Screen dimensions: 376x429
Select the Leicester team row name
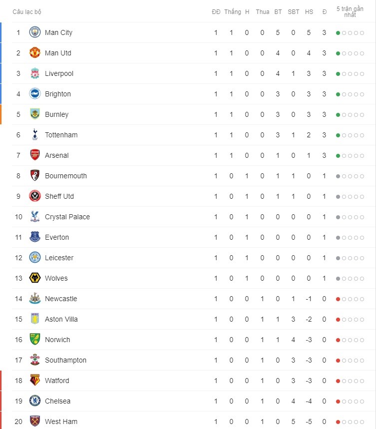(59, 258)
